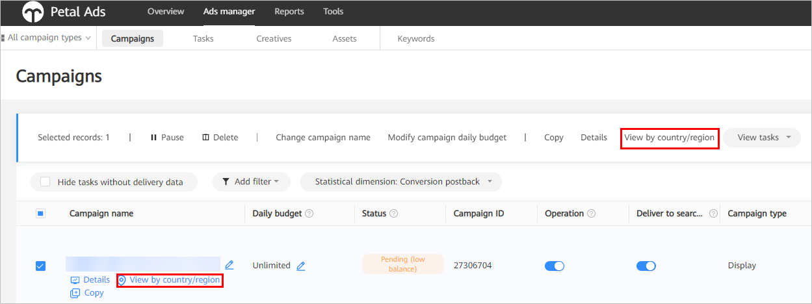Switch to the Creatives tab
812x304 pixels.
pos(274,38)
